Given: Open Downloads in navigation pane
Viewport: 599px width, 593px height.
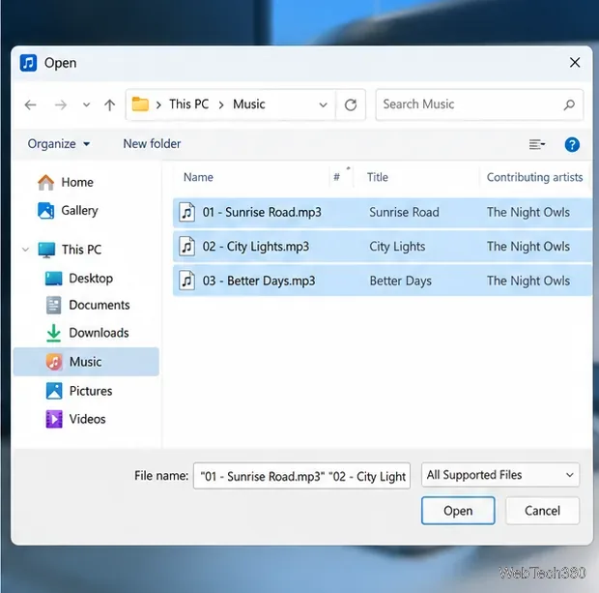Looking at the screenshot, I should click(x=99, y=333).
